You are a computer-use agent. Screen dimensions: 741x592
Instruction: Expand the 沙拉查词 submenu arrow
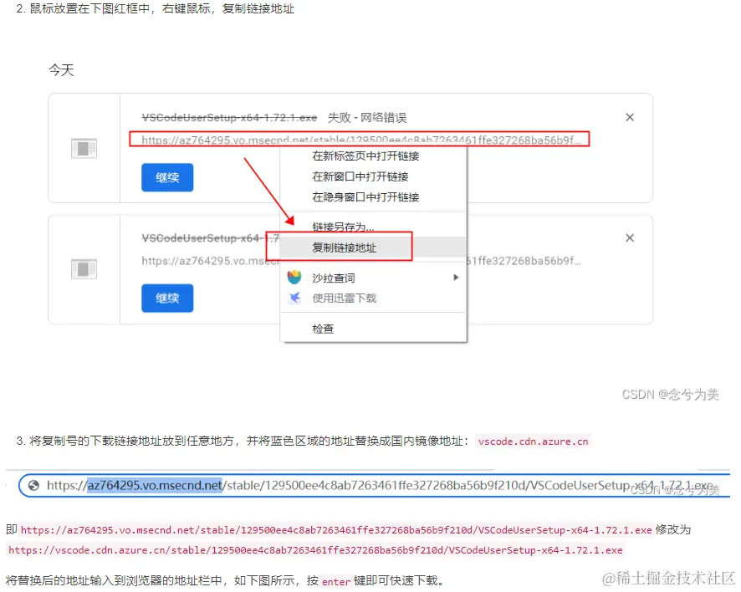456,278
